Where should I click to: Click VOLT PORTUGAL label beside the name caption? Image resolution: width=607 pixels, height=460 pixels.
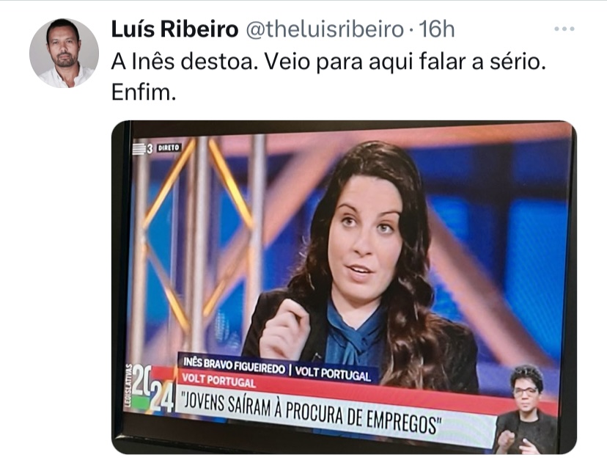333,373
